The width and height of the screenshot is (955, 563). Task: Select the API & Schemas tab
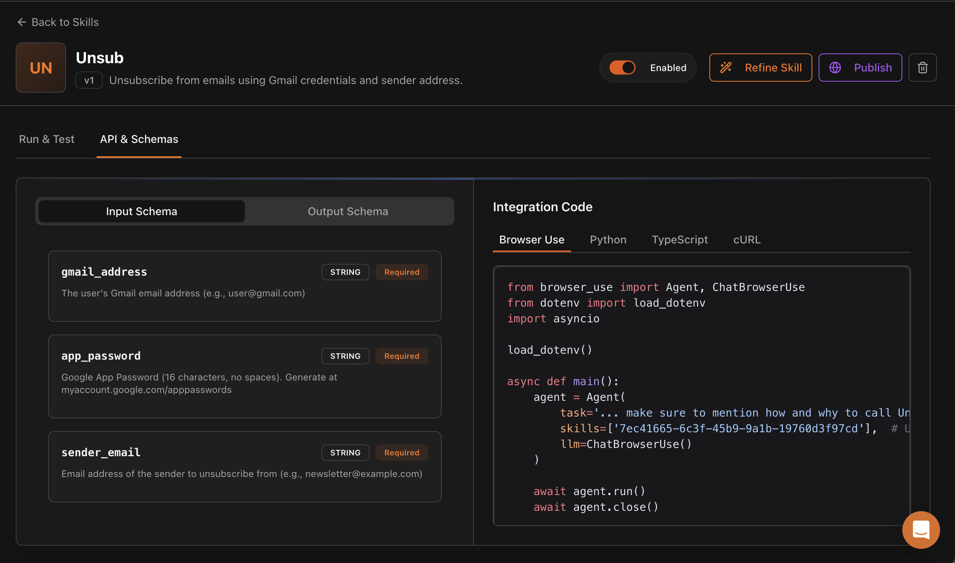click(x=139, y=139)
